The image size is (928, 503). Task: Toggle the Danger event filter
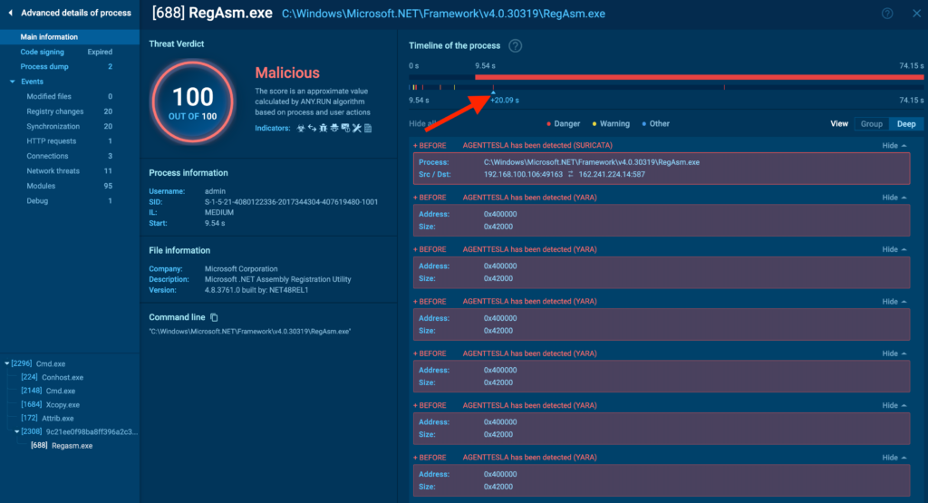point(564,124)
